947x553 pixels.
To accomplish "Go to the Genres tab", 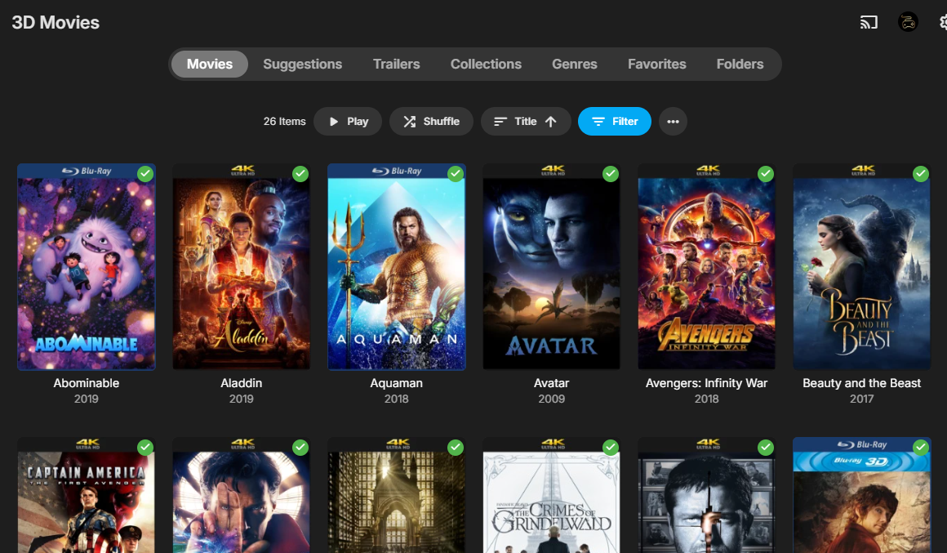I will coord(575,64).
